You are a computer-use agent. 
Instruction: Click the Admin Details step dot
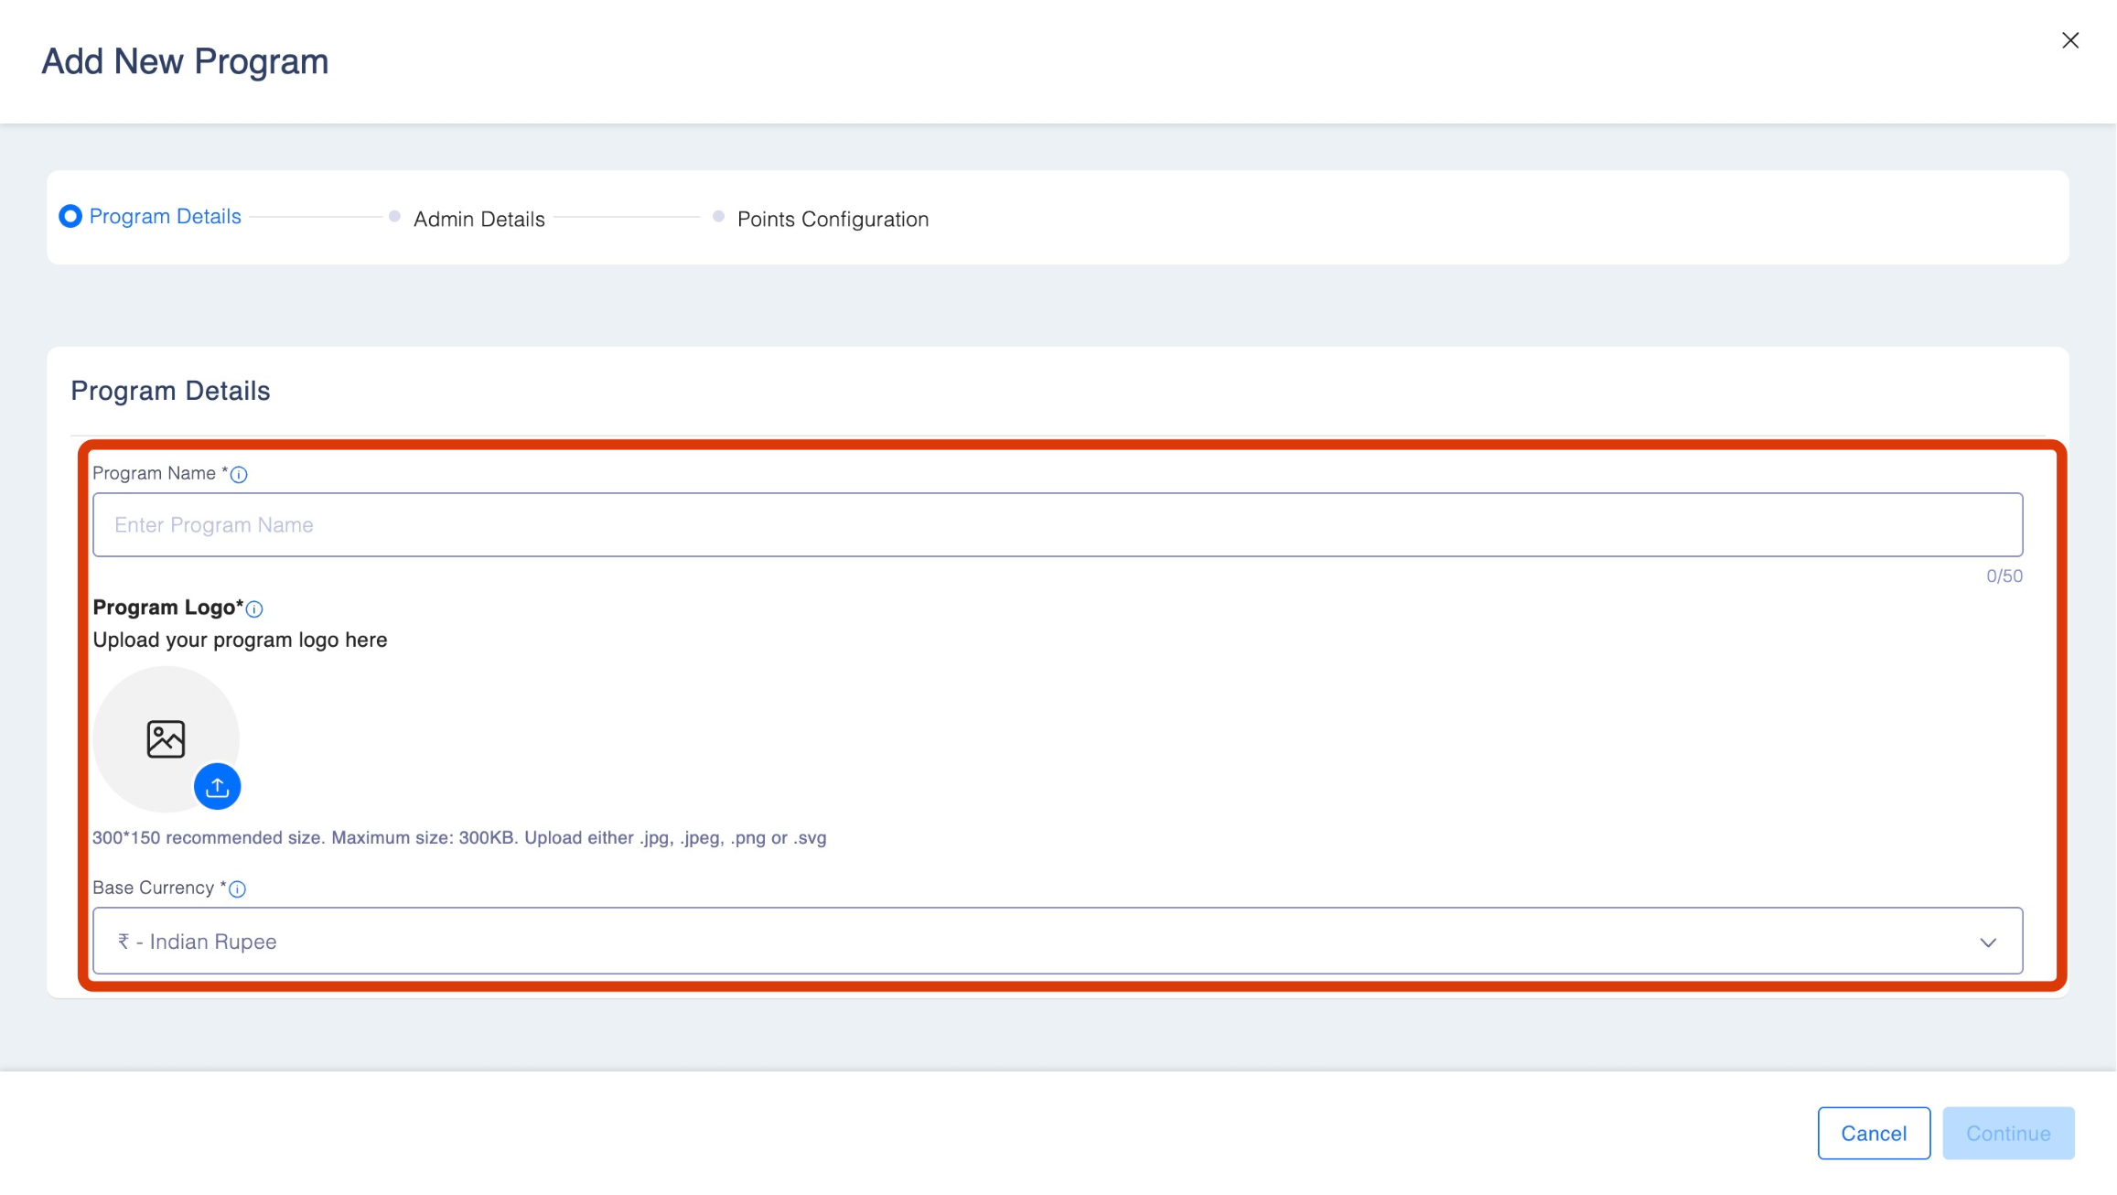pos(394,217)
